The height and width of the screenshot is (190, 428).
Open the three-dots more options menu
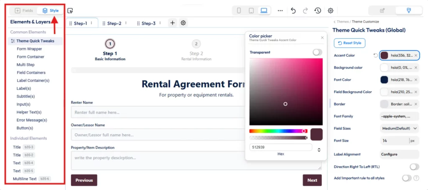[x=280, y=11]
